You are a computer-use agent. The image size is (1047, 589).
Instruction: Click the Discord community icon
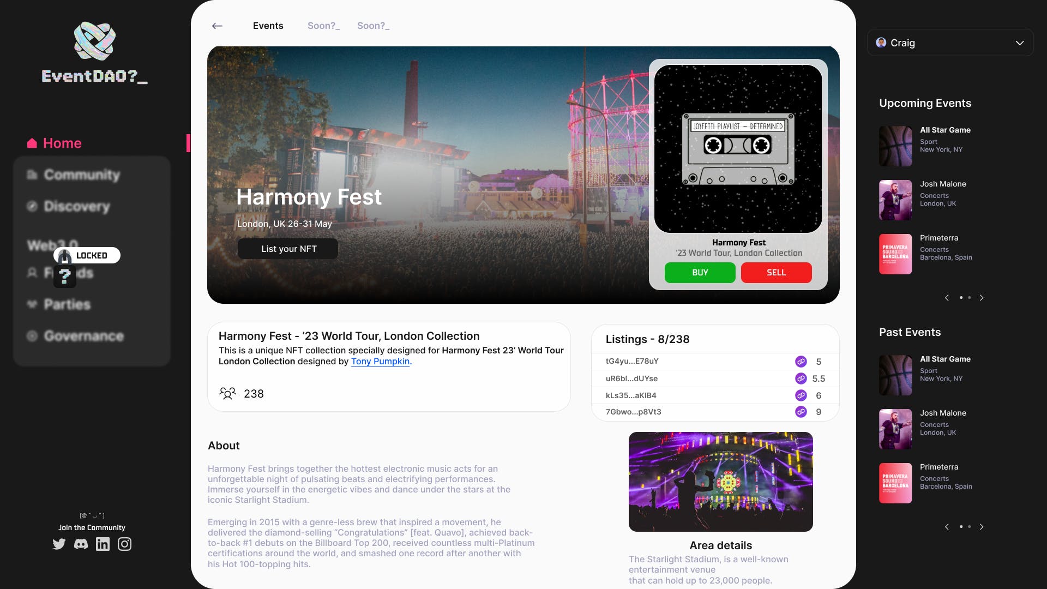tap(80, 544)
